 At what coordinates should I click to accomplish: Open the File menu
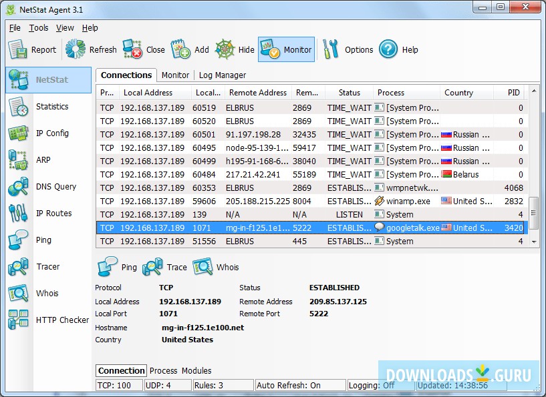15,28
